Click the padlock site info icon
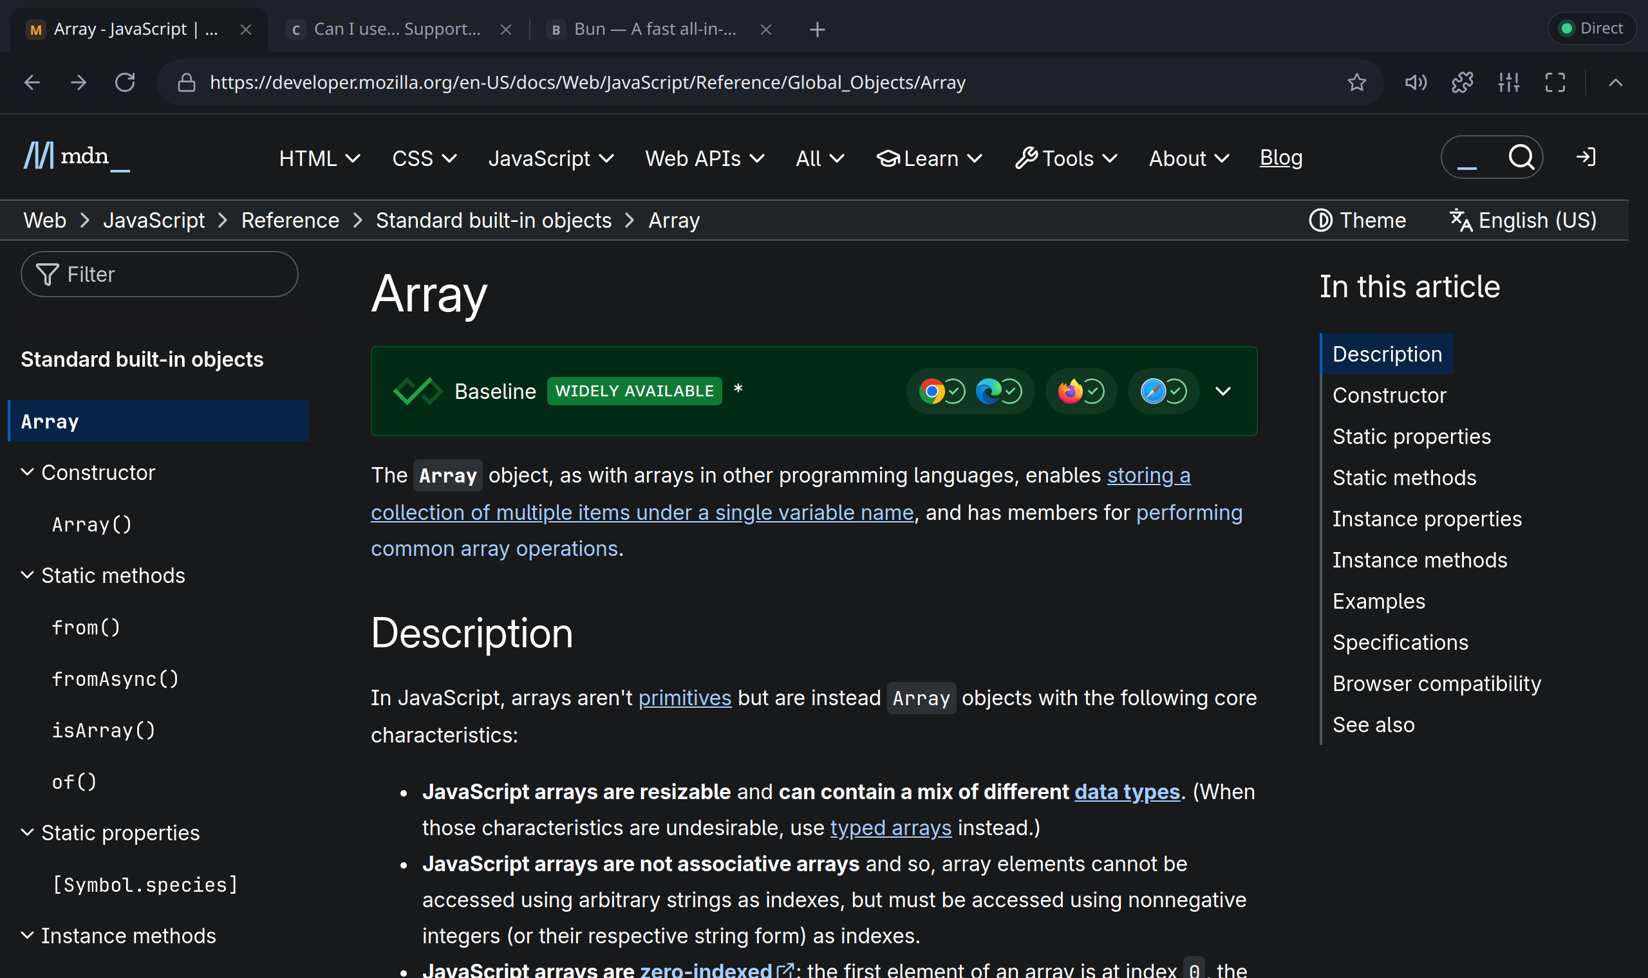The image size is (1648, 978). click(x=187, y=82)
